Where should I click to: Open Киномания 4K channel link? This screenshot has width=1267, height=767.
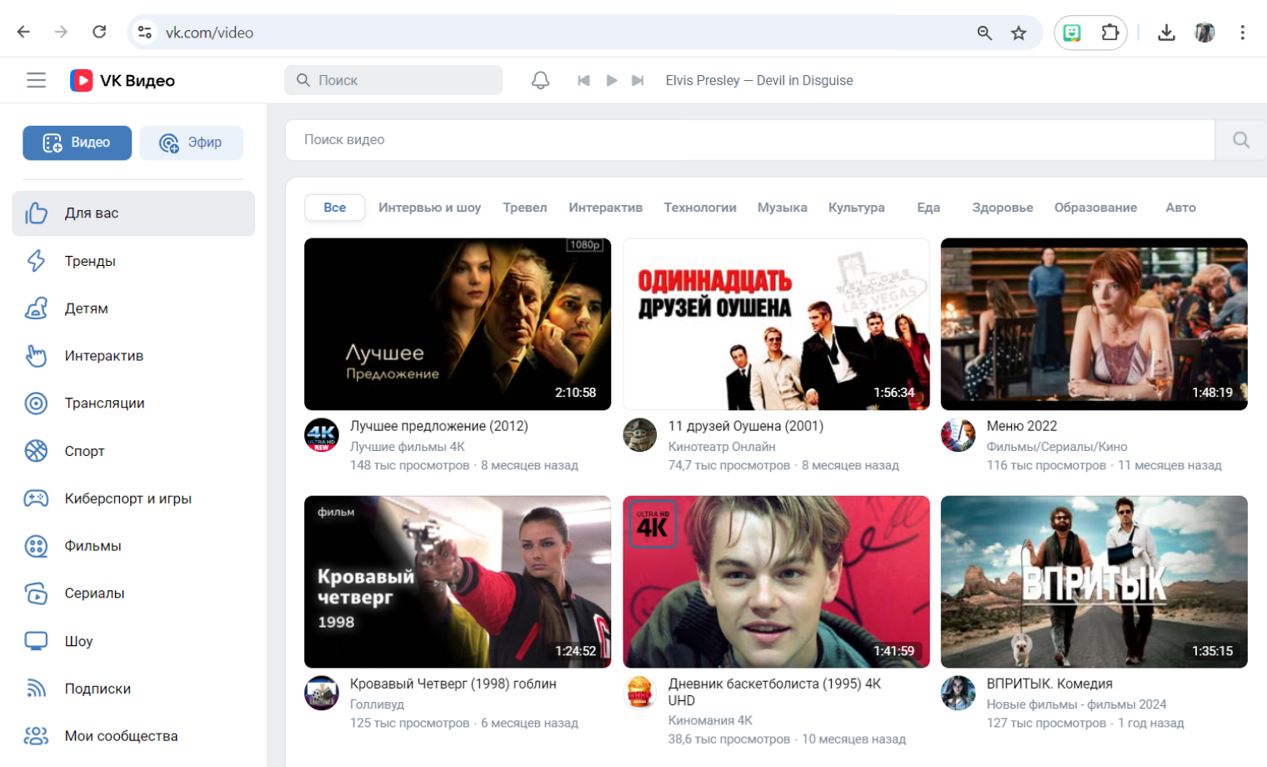[710, 720]
